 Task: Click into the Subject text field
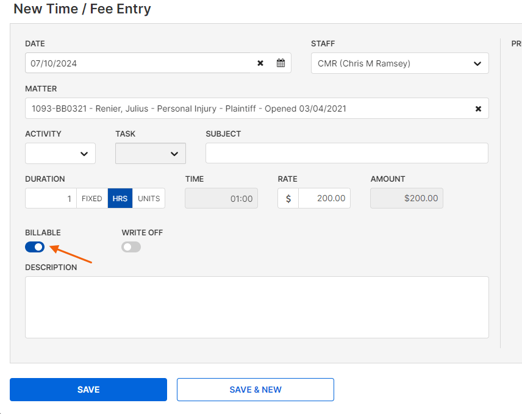[x=346, y=154]
